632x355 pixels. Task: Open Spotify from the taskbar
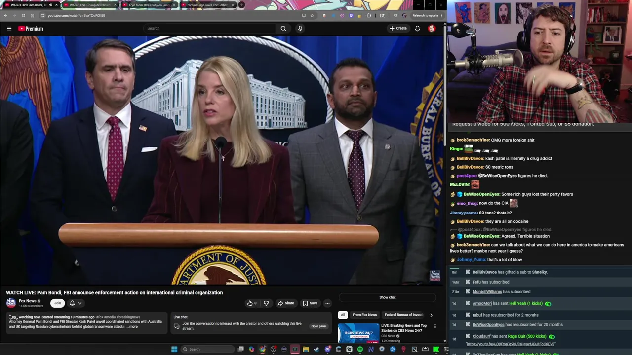point(360,349)
